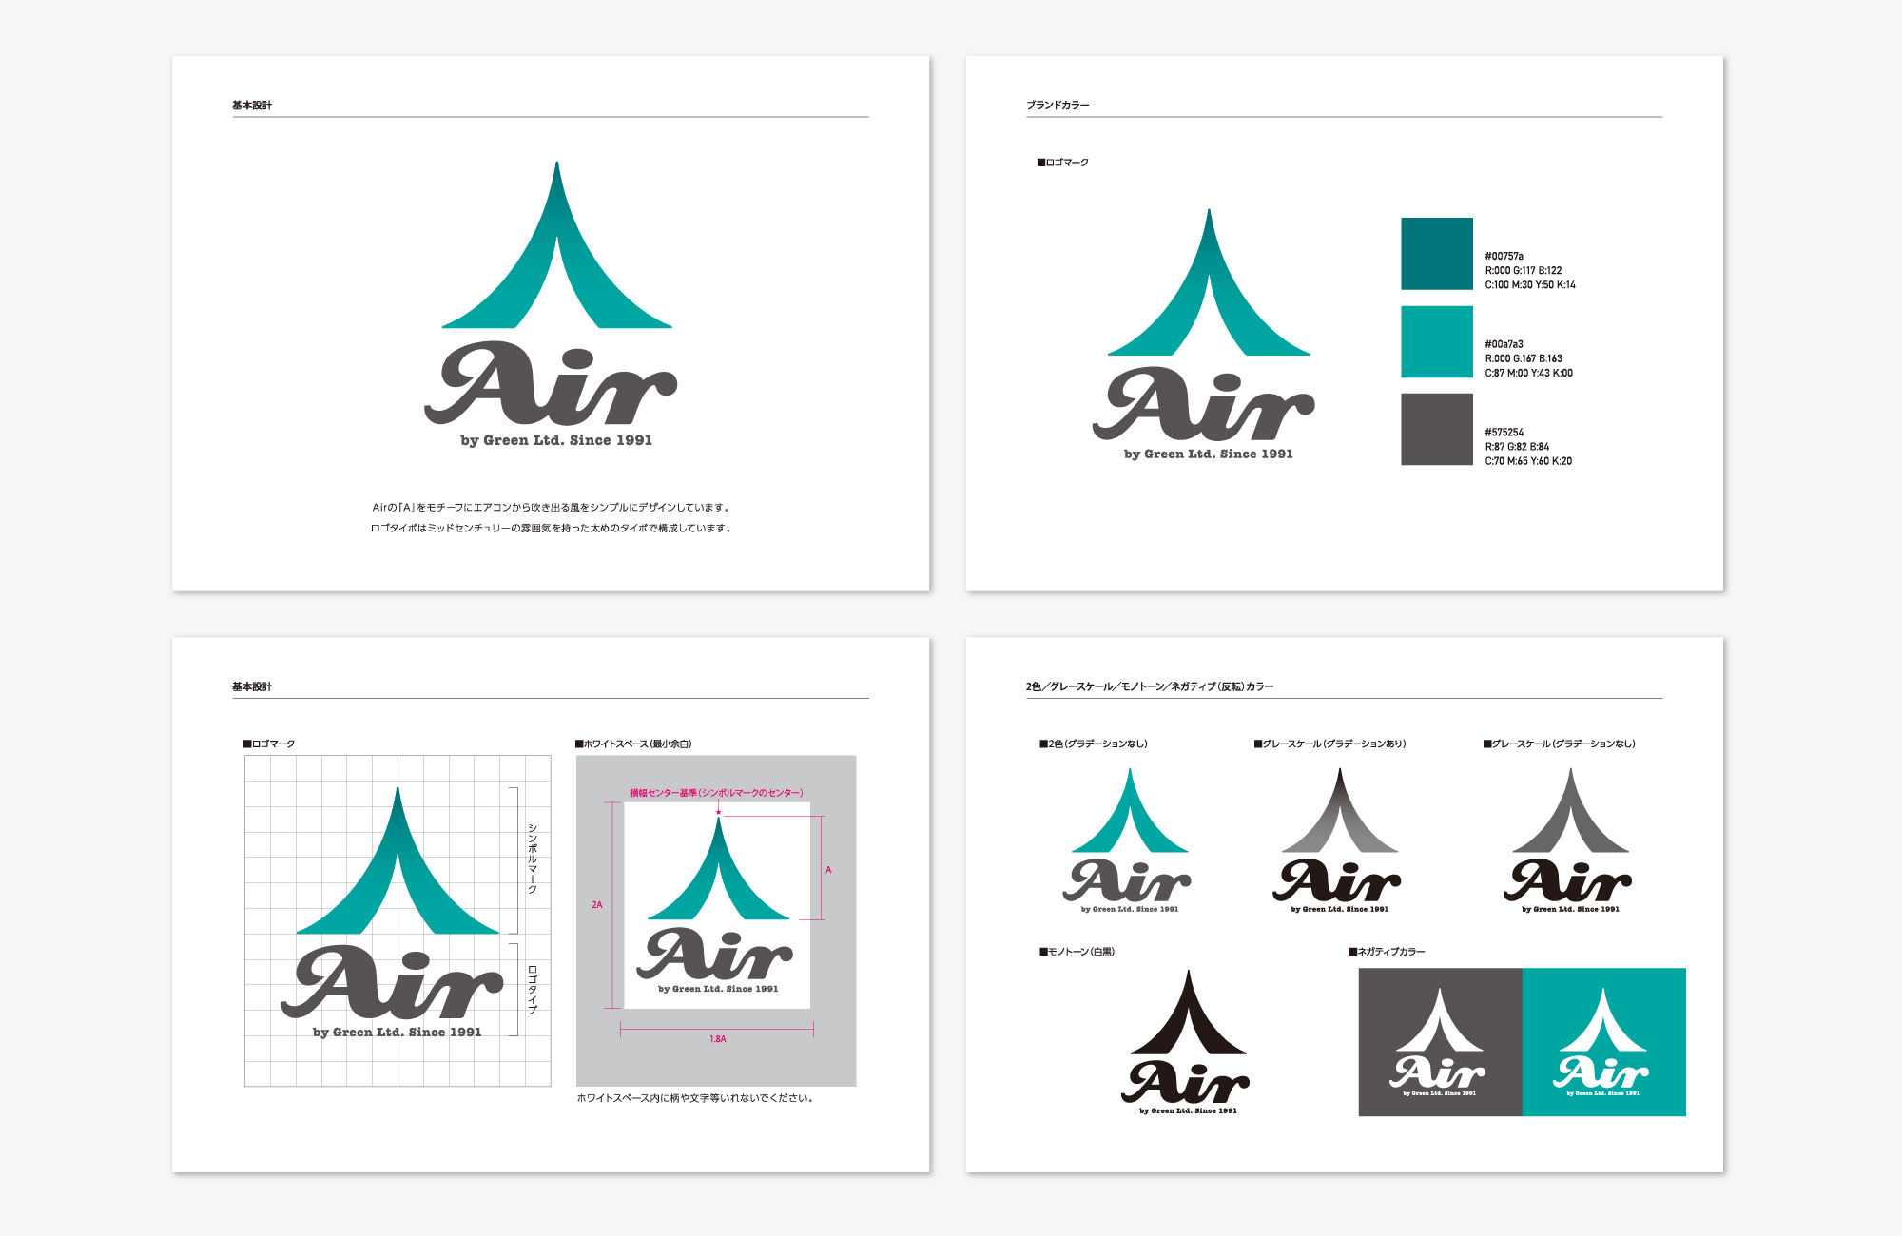Click the 'ブランドカラー' page heading

point(1058,105)
